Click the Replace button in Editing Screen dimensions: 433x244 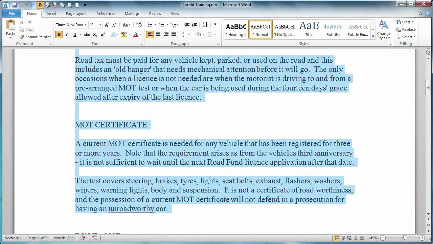pos(406,29)
